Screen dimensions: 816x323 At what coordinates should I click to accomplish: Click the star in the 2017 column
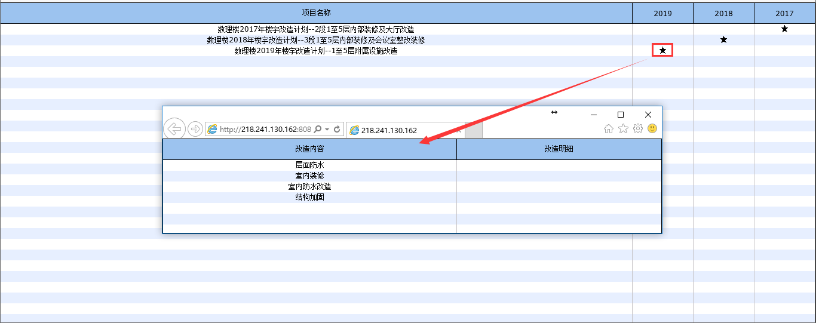click(784, 29)
